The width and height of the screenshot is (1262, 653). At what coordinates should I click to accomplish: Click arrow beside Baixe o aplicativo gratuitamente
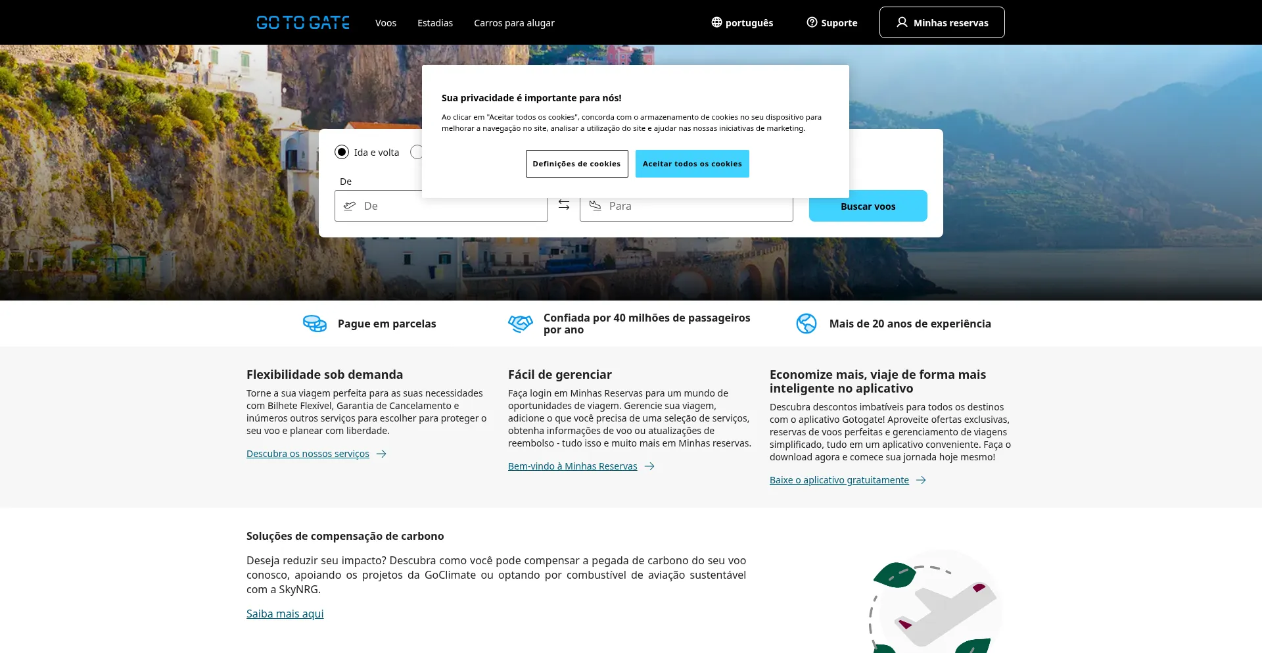click(921, 480)
